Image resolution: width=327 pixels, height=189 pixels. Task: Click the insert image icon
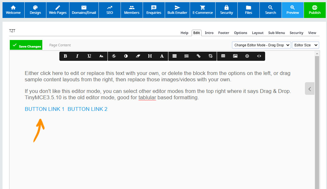point(235,56)
